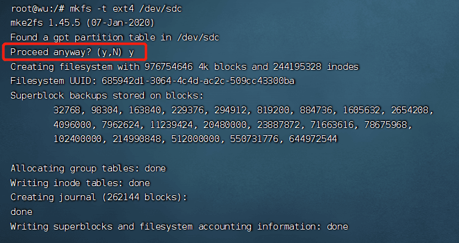459x243 pixels.
Task: Click block number 4096000
Action: tap(73, 125)
